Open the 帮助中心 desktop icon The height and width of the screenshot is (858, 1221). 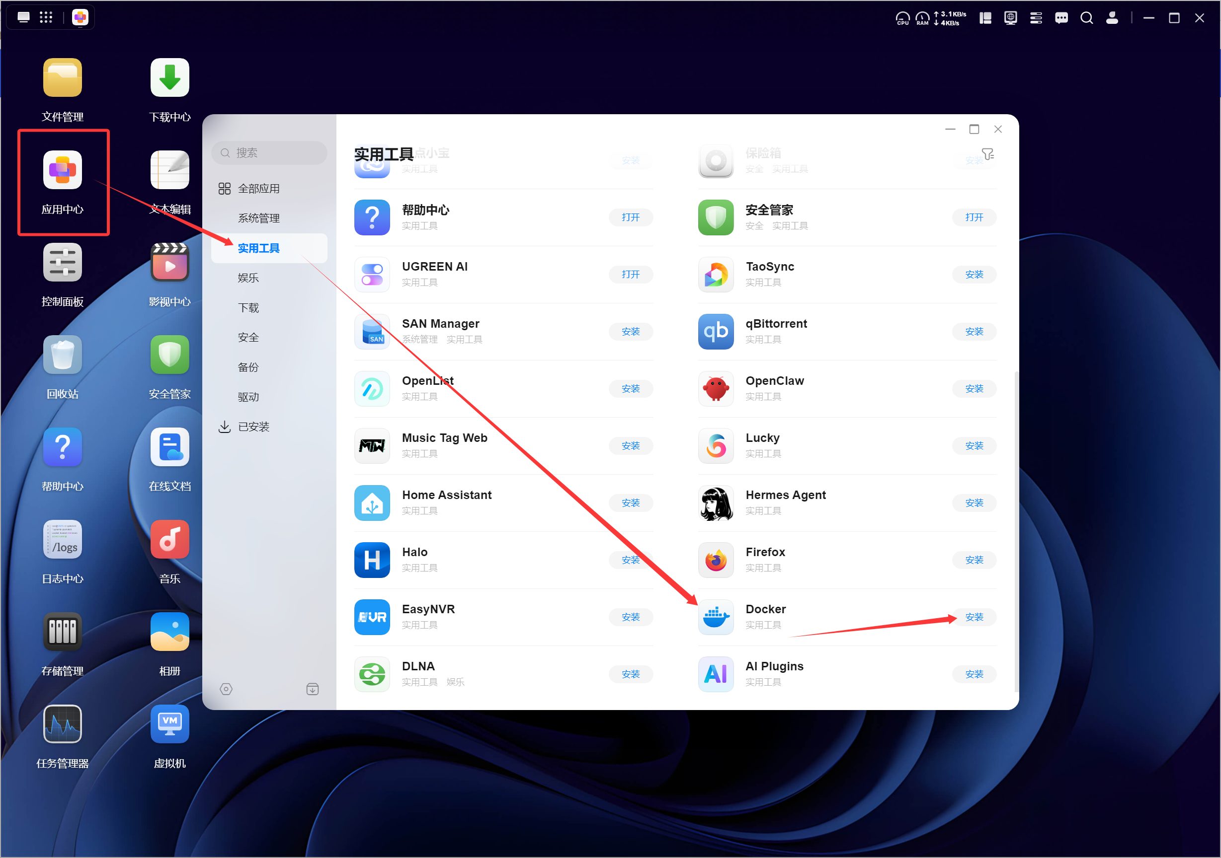click(x=62, y=447)
